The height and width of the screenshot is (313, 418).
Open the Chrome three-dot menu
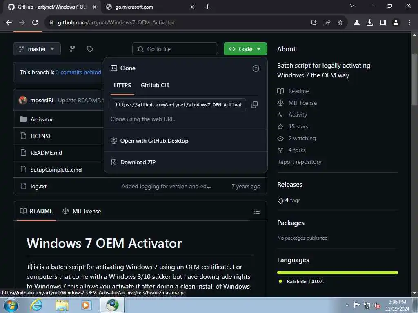point(409,23)
